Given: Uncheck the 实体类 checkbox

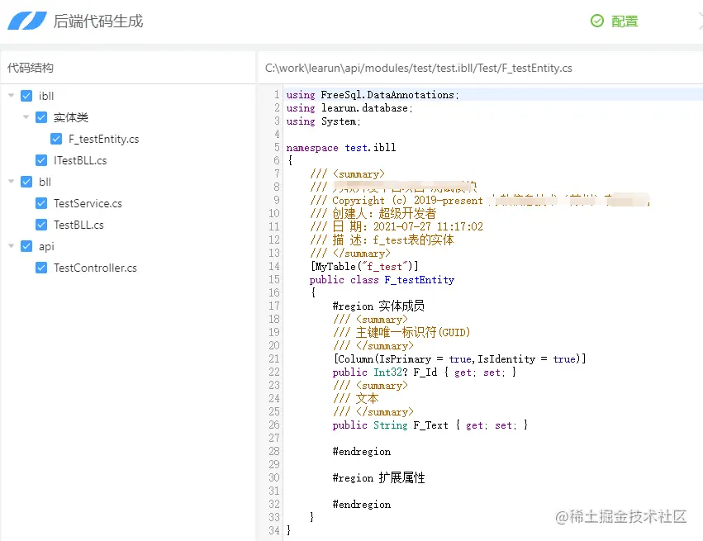Looking at the screenshot, I should pos(41,117).
